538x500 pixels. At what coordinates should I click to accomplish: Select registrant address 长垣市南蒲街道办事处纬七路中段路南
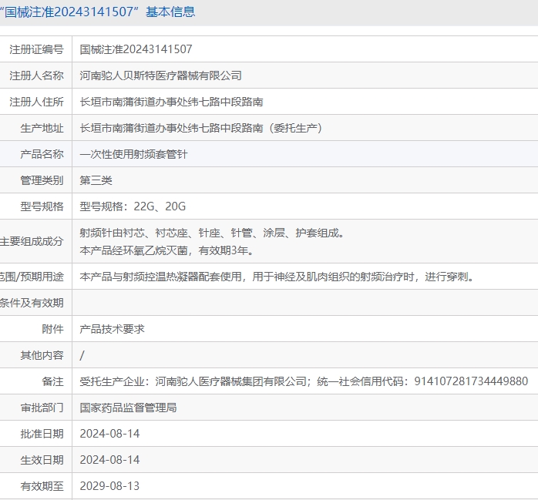pyautogui.click(x=172, y=102)
